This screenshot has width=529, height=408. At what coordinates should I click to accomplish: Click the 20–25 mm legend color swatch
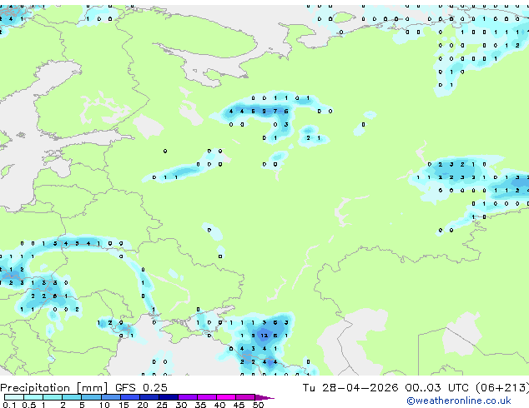coord(149,397)
